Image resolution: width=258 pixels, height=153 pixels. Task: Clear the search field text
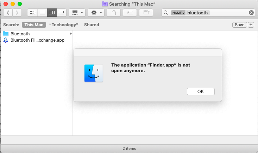[x=251, y=13]
